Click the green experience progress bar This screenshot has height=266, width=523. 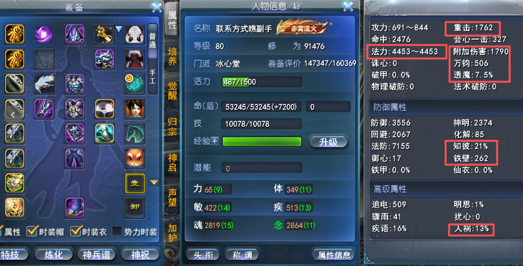click(x=262, y=142)
